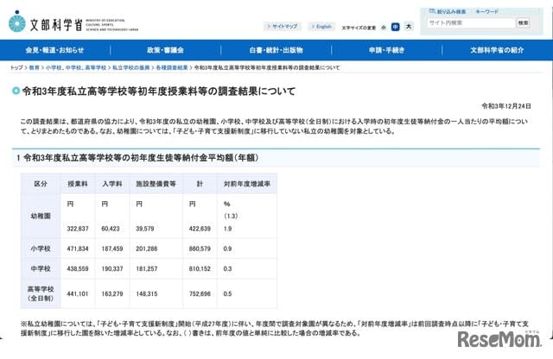Open 絞り込み検索 link
Screen dimensions: 553x359
(448, 11)
